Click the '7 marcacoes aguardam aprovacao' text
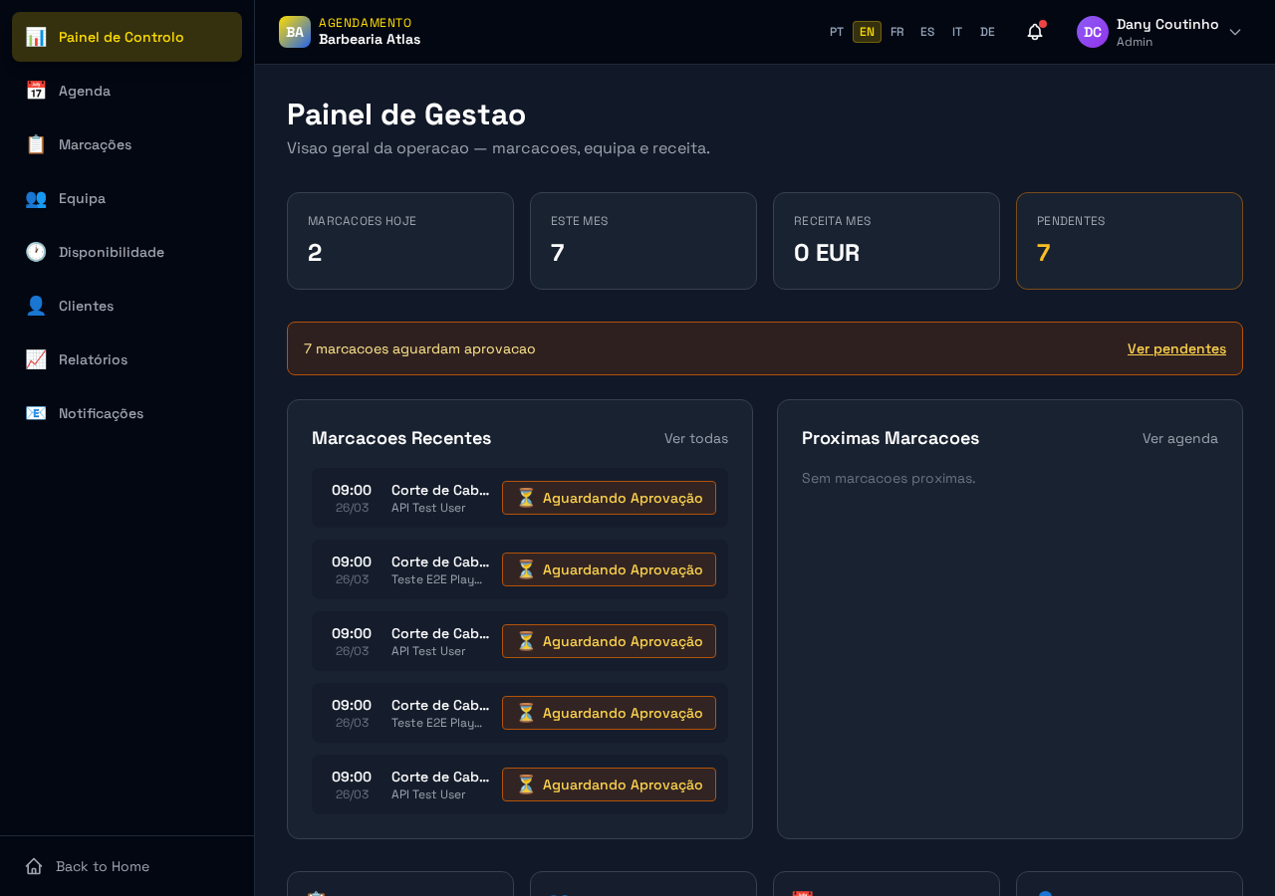 [x=419, y=348]
